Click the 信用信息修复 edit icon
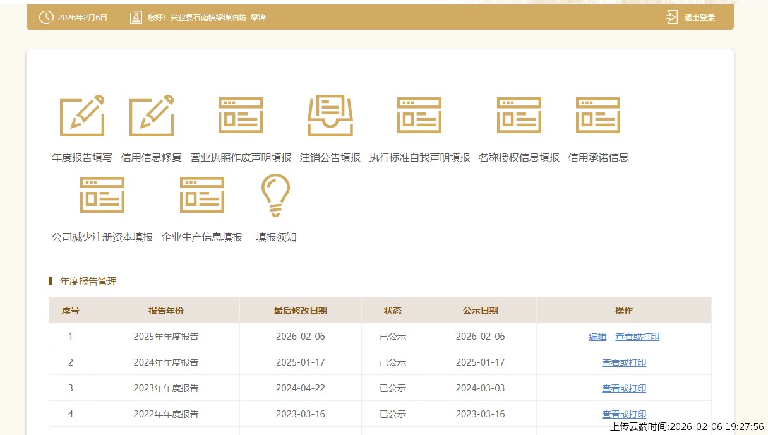This screenshot has width=768, height=435. point(152,116)
